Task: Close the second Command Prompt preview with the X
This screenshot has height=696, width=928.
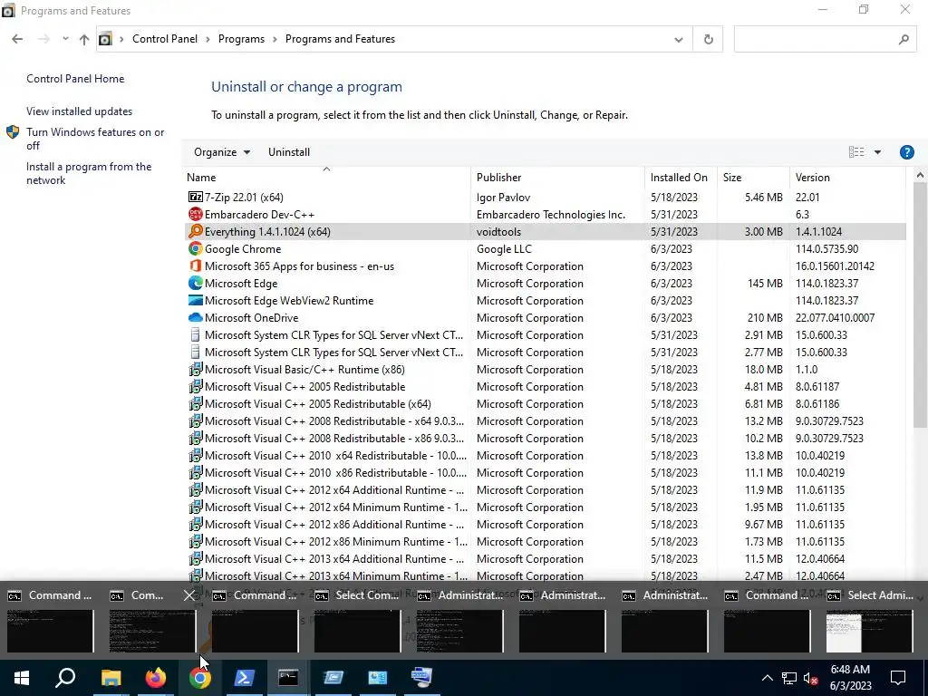Action: point(188,595)
